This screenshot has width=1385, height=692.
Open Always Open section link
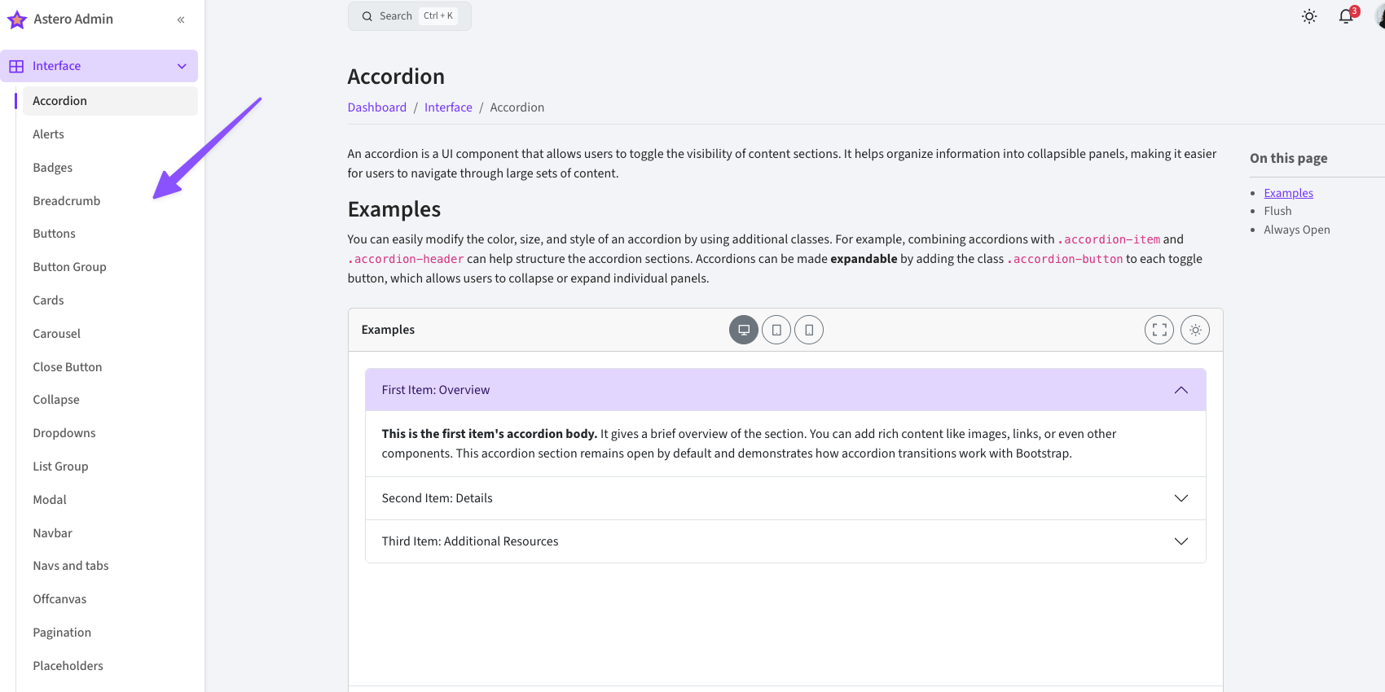pyautogui.click(x=1296, y=230)
